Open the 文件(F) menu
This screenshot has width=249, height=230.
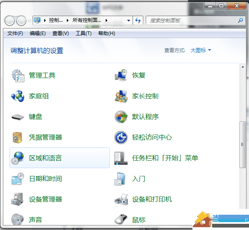coord(15,33)
